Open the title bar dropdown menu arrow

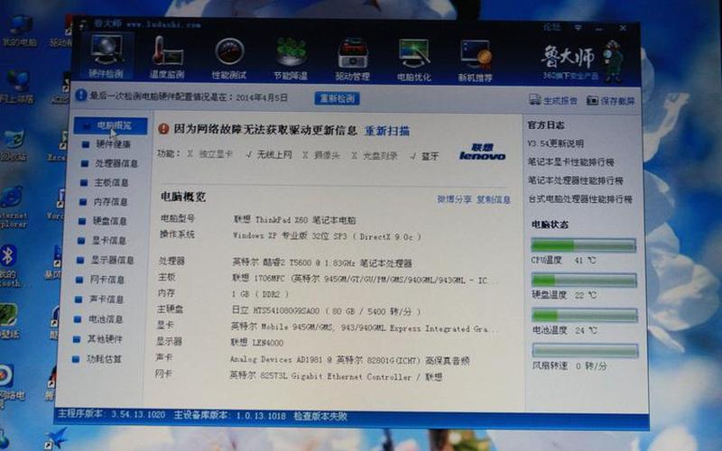tap(578, 28)
